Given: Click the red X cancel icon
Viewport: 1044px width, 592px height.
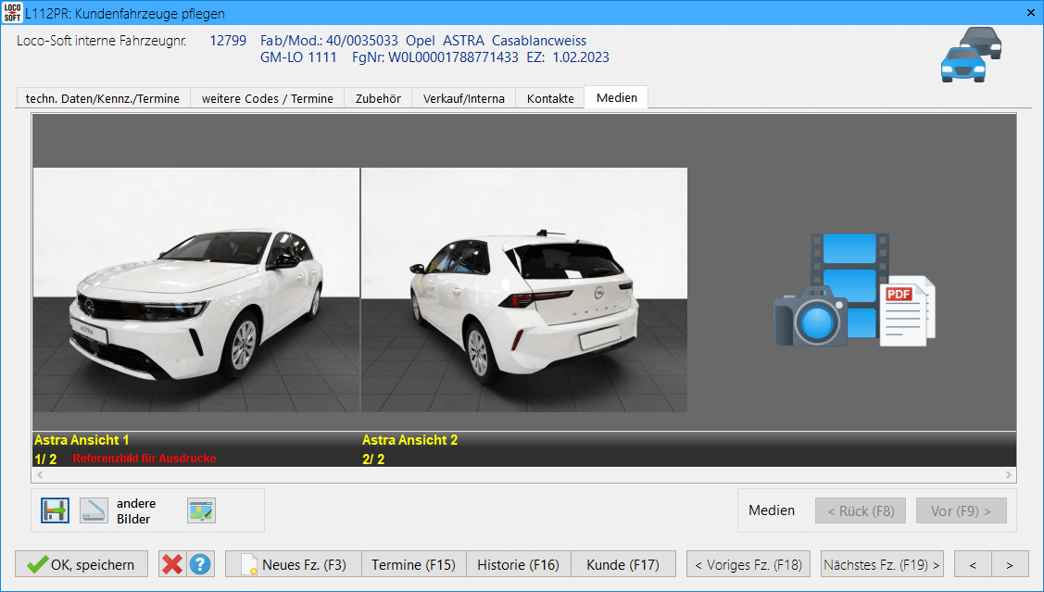Looking at the screenshot, I should pos(171,564).
